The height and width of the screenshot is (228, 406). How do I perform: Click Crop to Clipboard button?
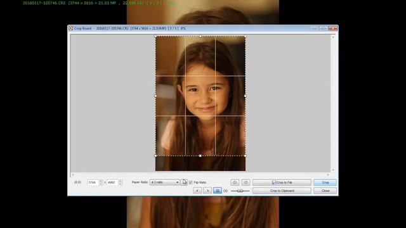click(282, 191)
